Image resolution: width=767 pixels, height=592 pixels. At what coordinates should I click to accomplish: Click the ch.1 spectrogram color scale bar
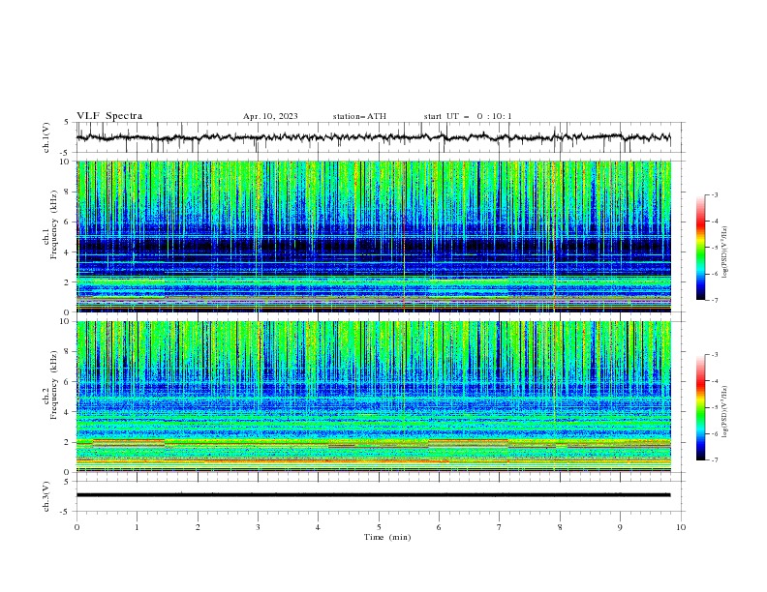(x=700, y=247)
